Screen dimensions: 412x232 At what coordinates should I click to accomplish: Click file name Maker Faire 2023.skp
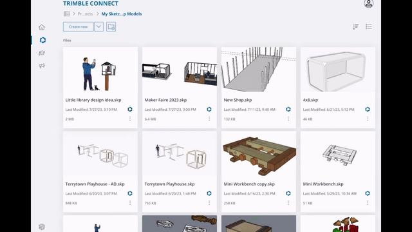165,100
